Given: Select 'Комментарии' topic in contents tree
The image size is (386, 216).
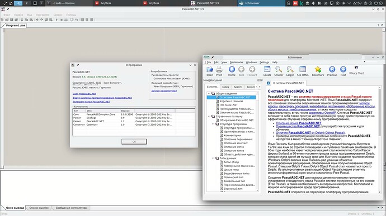Looking at the screenshot, I should (232, 136).
